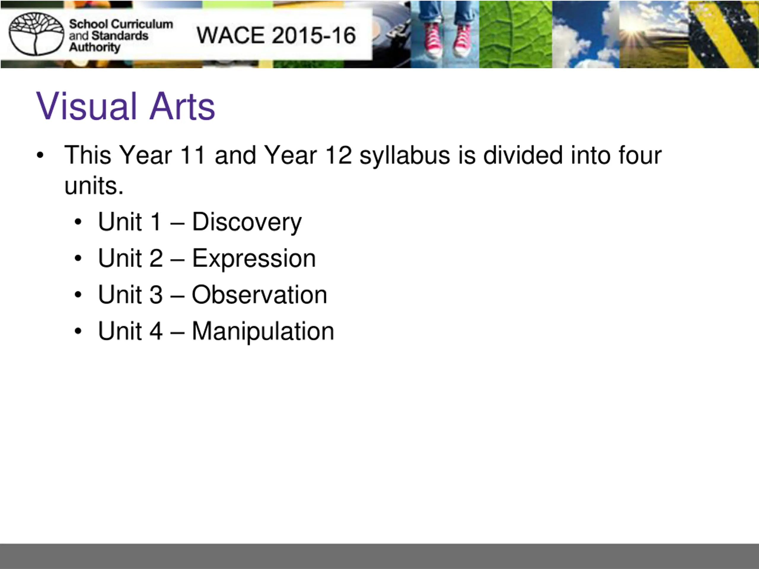This screenshot has width=759, height=569.
Task: Click the yellow and black stripes image
Action: click(x=724, y=34)
